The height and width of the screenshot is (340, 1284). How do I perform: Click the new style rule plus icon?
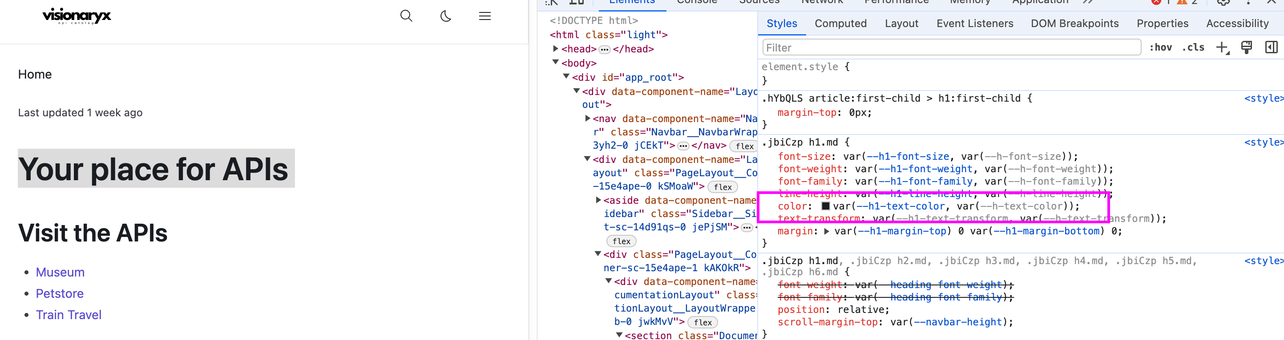(x=1222, y=48)
